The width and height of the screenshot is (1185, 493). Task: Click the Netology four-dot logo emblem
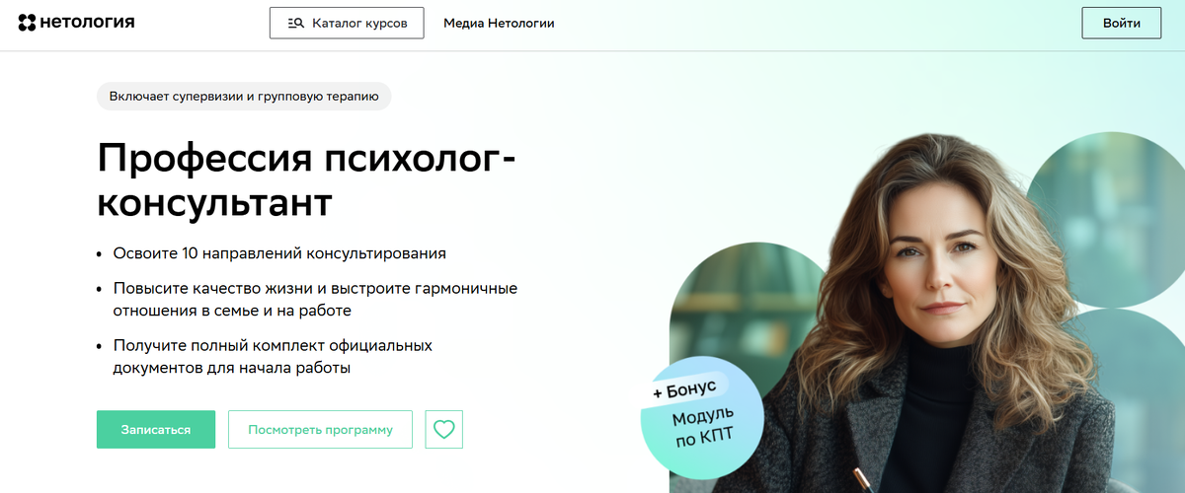(x=27, y=23)
